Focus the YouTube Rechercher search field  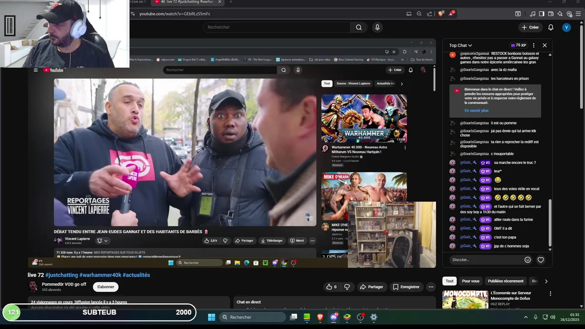coord(277,27)
